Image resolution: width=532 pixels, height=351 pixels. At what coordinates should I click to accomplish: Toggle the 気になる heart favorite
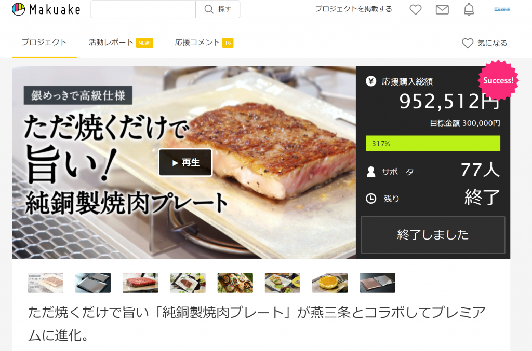tap(485, 43)
